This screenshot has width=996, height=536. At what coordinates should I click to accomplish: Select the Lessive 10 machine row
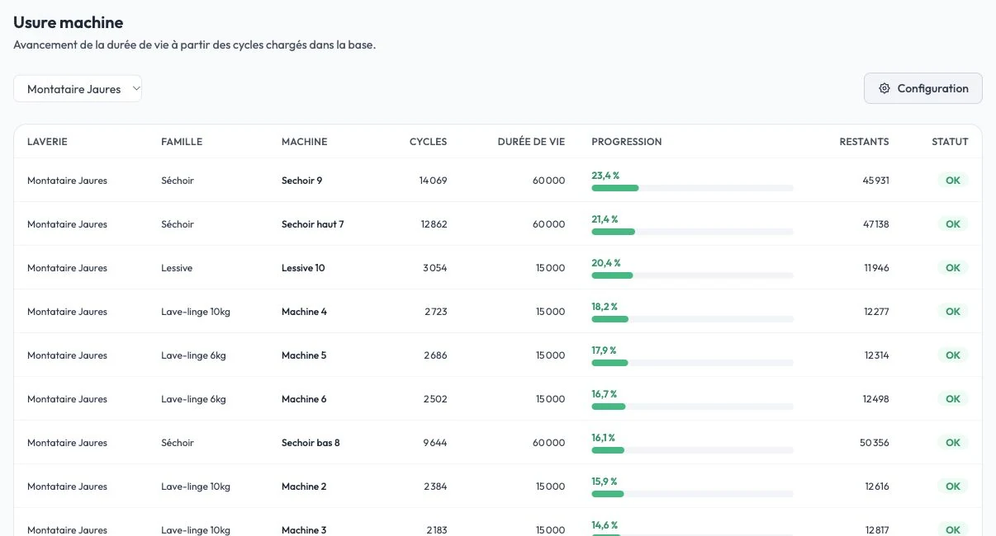pos(498,268)
